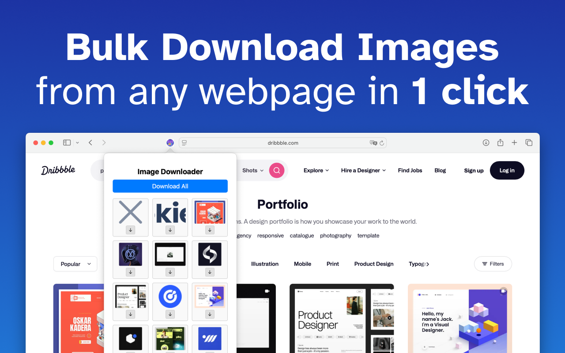Image resolution: width=565 pixels, height=353 pixels.
Task: Select the blue tile white W logo thumbnail
Action: click(210, 338)
